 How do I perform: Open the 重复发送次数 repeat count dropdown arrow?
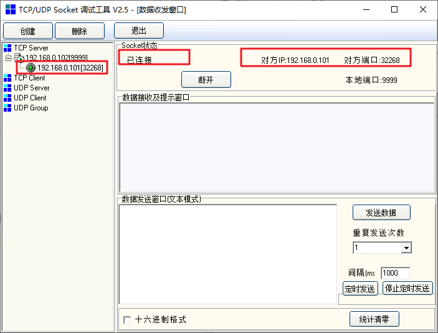point(406,248)
